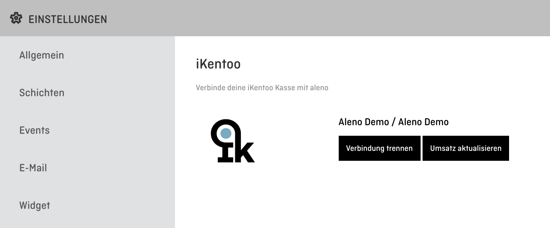Click the Verbinde deine iKentoo Kasse description
Screen dimensions: 550x228
pyautogui.click(x=262, y=88)
